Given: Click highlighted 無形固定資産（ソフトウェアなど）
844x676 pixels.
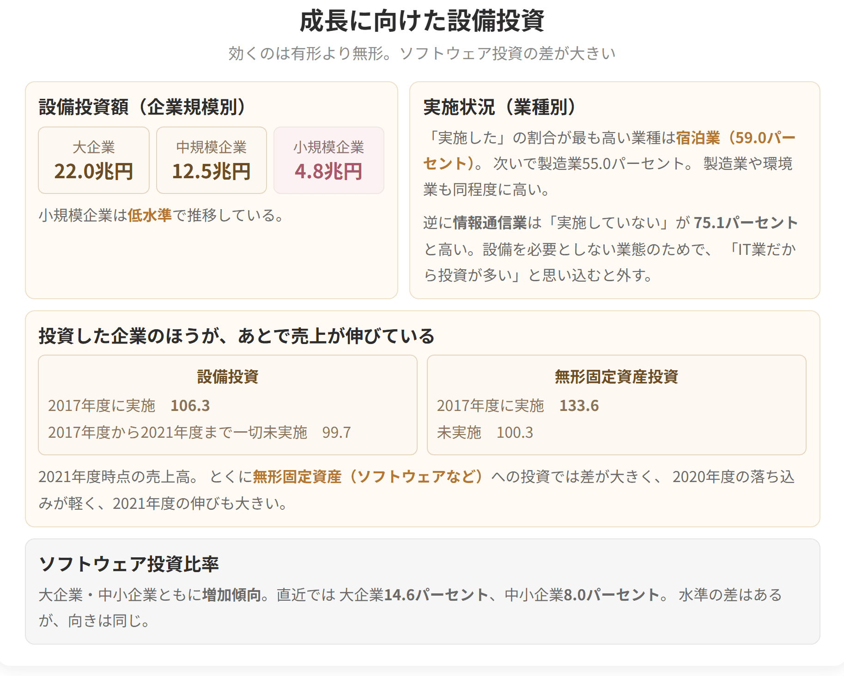Looking at the screenshot, I should click(368, 477).
